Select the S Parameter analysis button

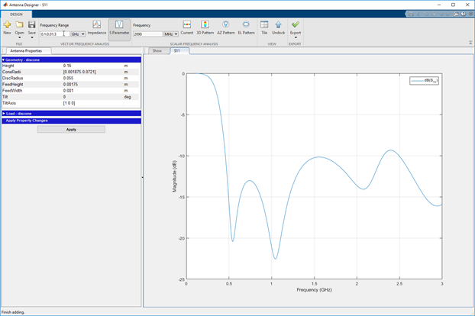click(x=119, y=27)
